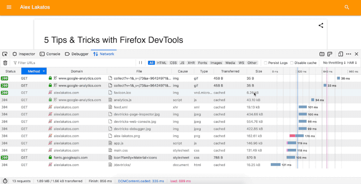This screenshot has height=184, width=361.
Task: Switch to the Console tab
Action: pos(50,54)
